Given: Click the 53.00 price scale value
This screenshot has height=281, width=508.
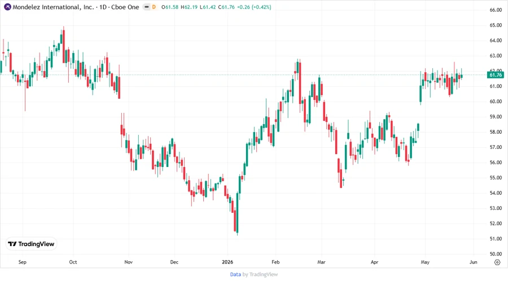Looking at the screenshot, I should pos(496,208).
